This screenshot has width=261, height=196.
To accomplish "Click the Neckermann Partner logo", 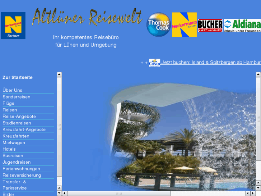I will click(13, 26).
